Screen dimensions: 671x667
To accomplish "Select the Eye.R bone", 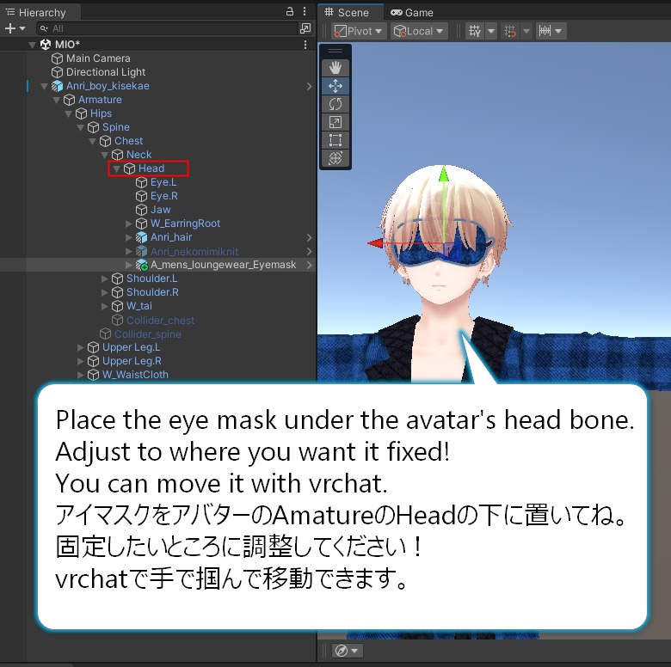I will point(164,196).
